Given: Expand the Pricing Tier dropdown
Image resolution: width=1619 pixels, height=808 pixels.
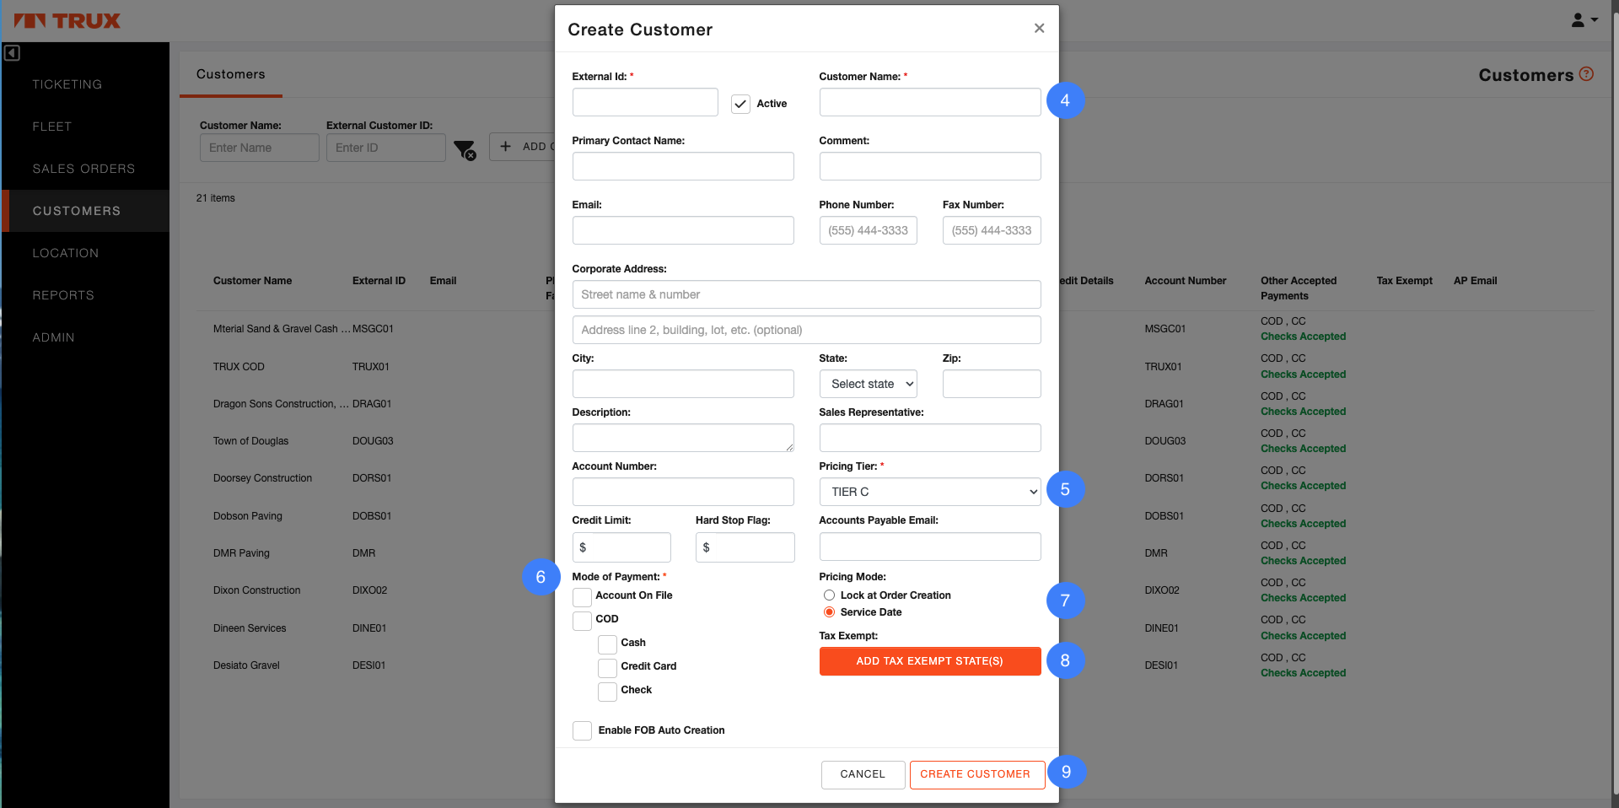Looking at the screenshot, I should (x=929, y=492).
